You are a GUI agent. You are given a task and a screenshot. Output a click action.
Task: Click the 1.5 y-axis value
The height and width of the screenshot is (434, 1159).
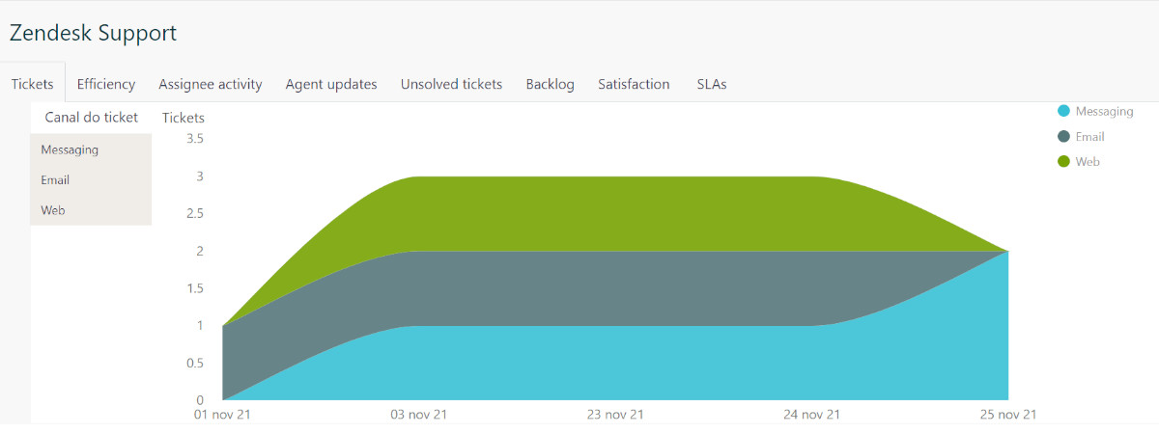tap(194, 288)
